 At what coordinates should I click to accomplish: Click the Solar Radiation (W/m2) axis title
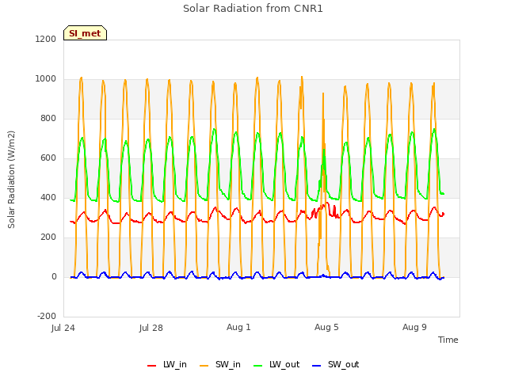(x=11, y=180)
